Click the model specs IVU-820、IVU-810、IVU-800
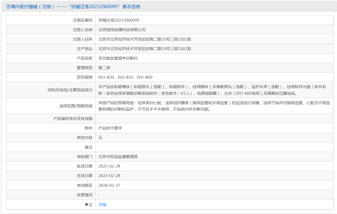The width and height of the screenshot is (337, 214). pyautogui.click(x=125, y=77)
